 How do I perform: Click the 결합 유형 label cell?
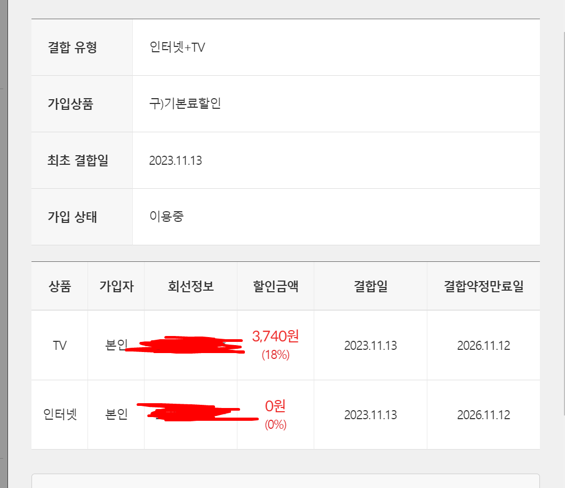point(82,47)
